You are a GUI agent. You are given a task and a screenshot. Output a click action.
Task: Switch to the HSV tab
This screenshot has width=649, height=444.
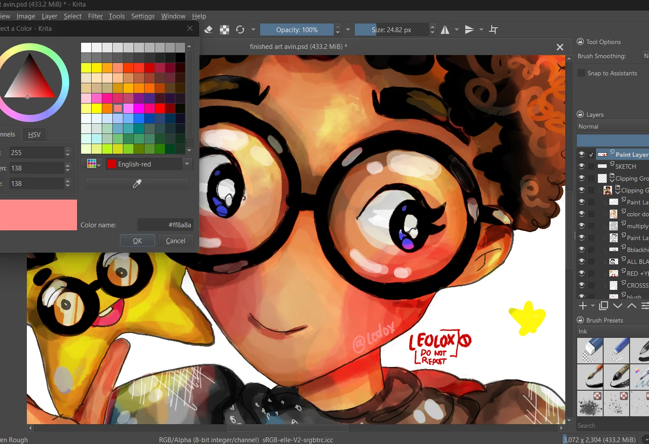coord(34,134)
